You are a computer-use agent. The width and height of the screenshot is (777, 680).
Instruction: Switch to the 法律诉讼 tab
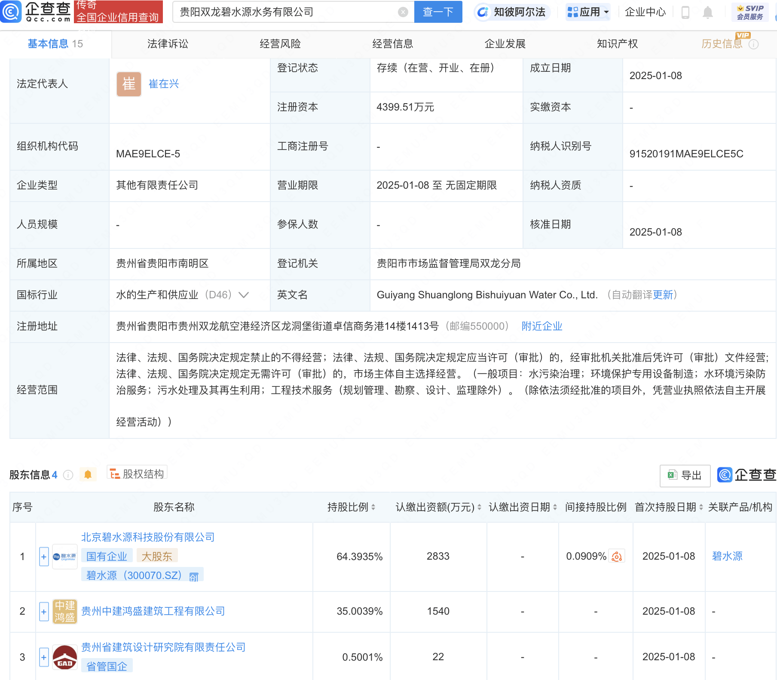[168, 44]
